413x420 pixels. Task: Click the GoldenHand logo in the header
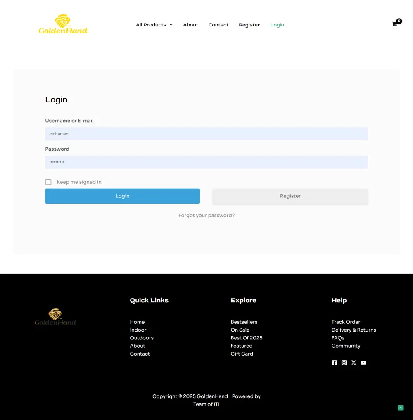[x=63, y=24]
